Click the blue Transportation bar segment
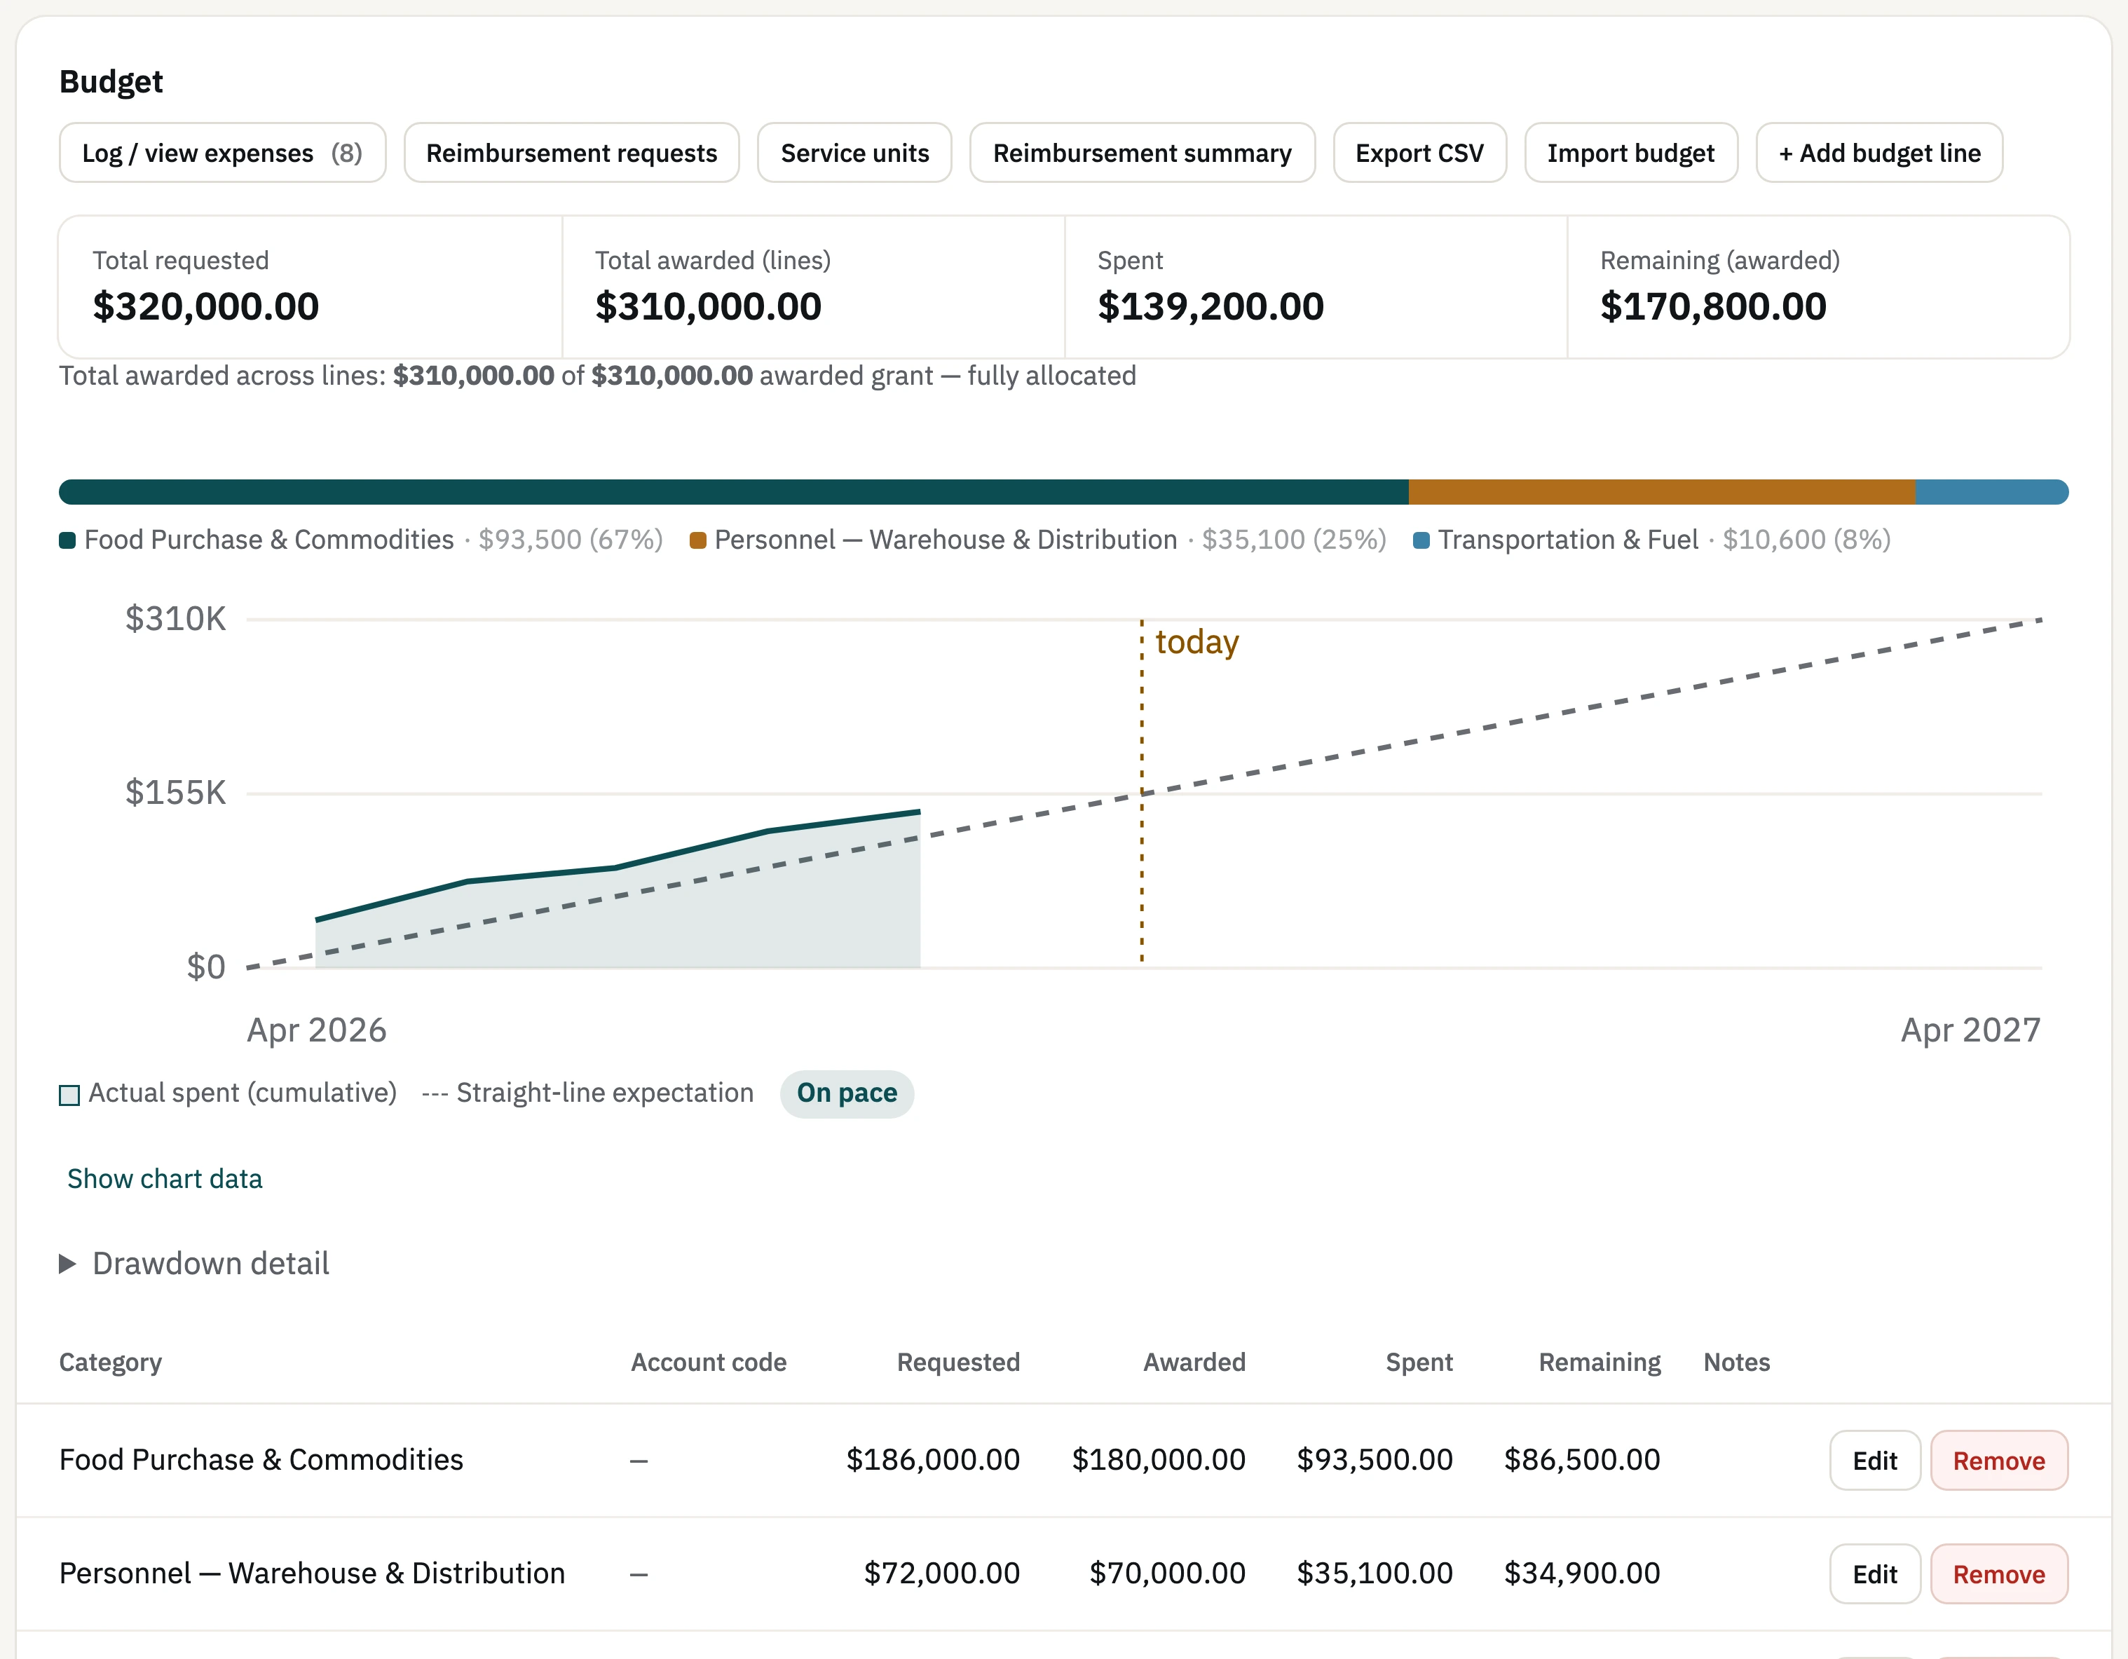The height and width of the screenshot is (1659, 2128). point(1993,492)
